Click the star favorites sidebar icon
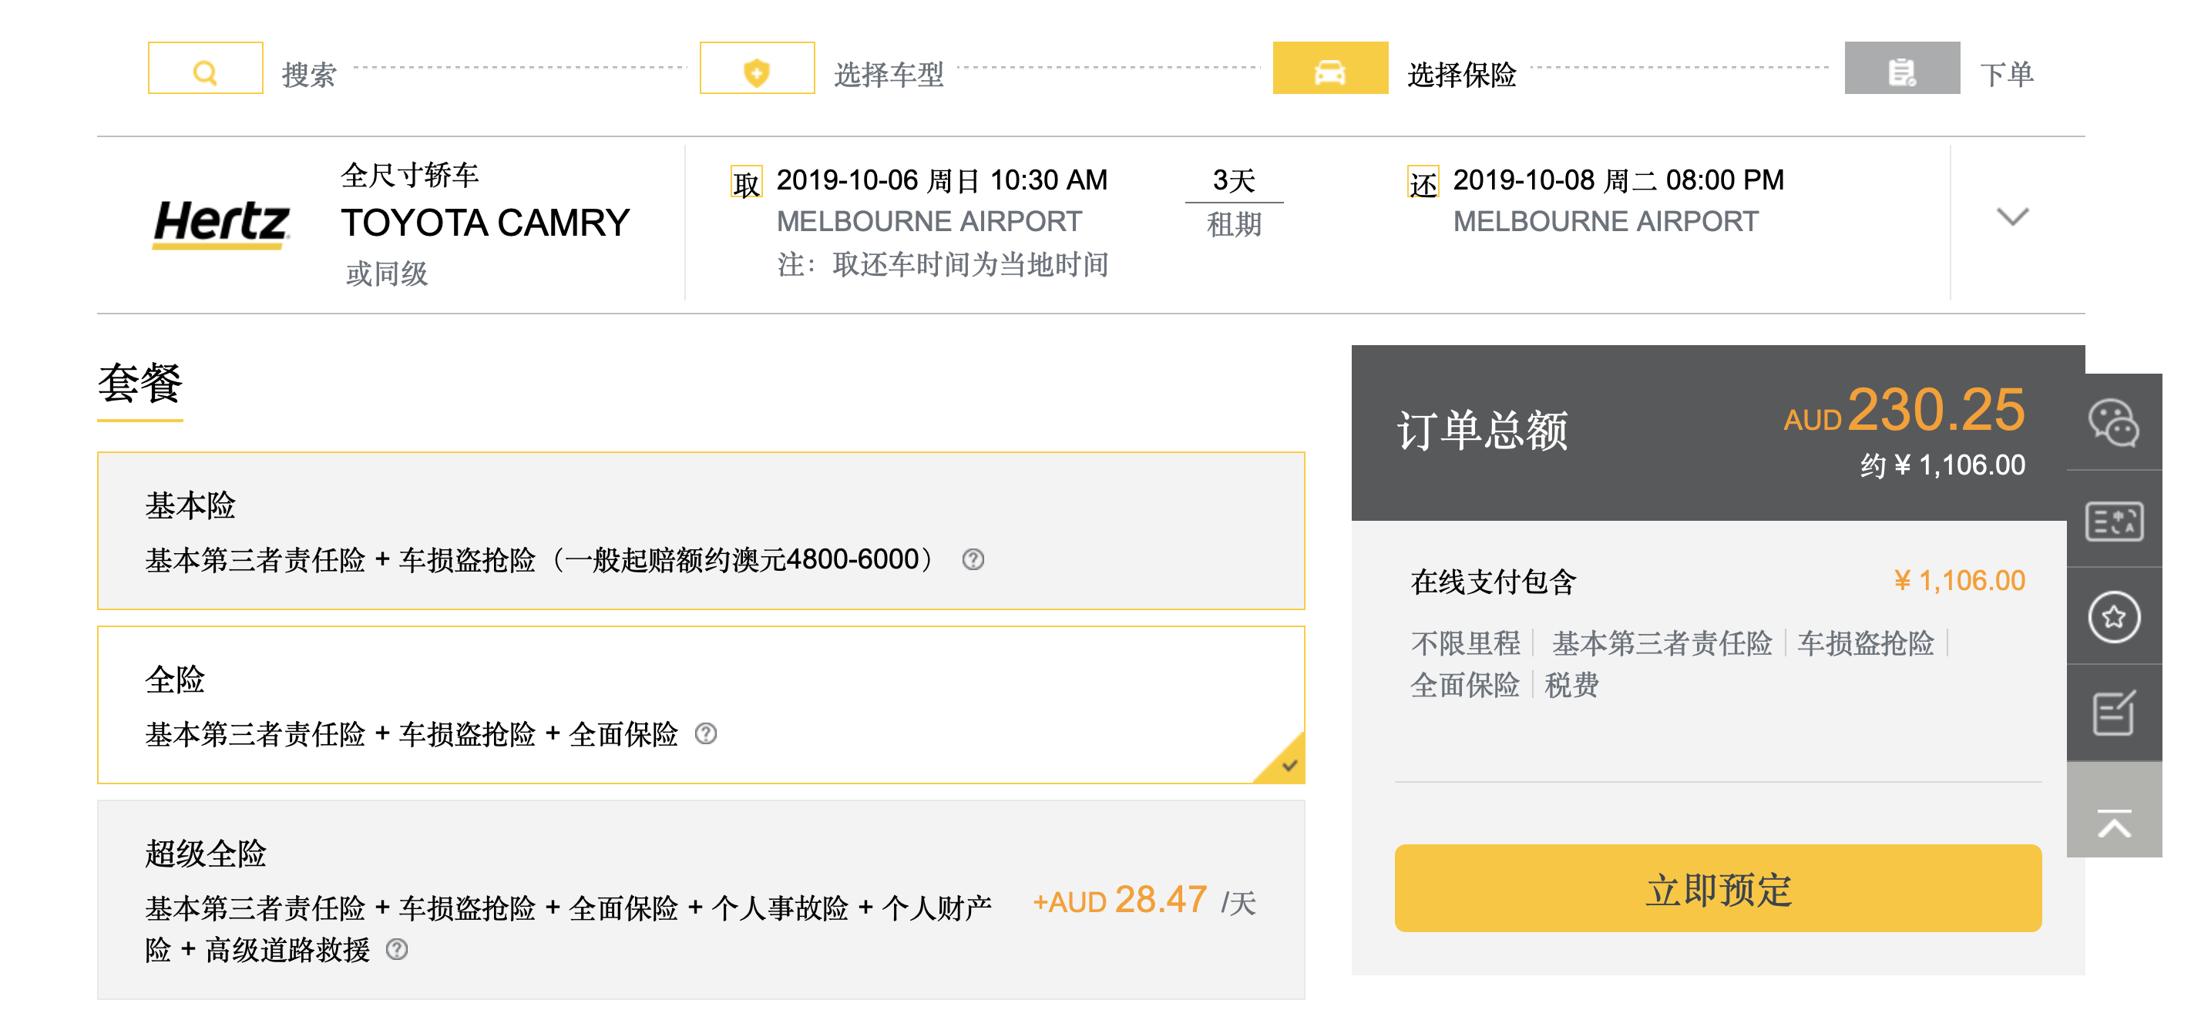2201x1020 pixels. (x=2113, y=616)
